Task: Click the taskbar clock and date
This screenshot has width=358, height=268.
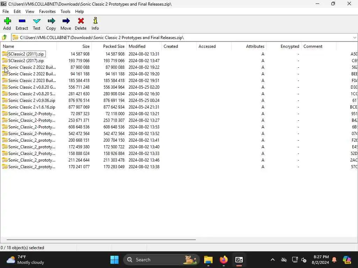Action: (x=320, y=260)
